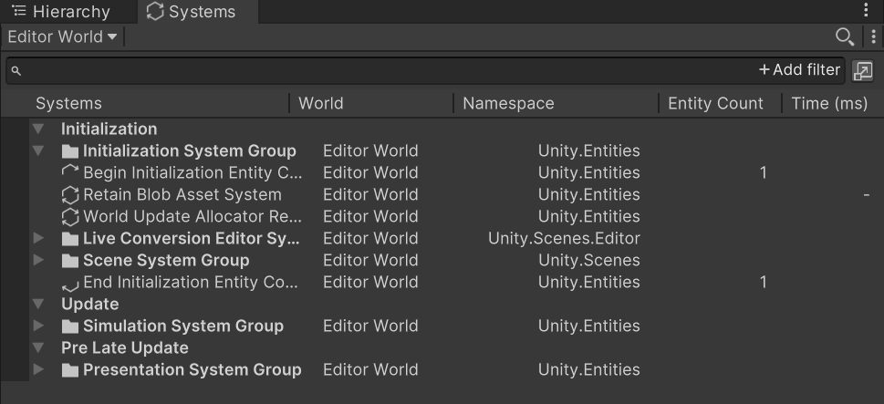
Task: Click the Hierarchy tab list icon
Action: (19, 11)
